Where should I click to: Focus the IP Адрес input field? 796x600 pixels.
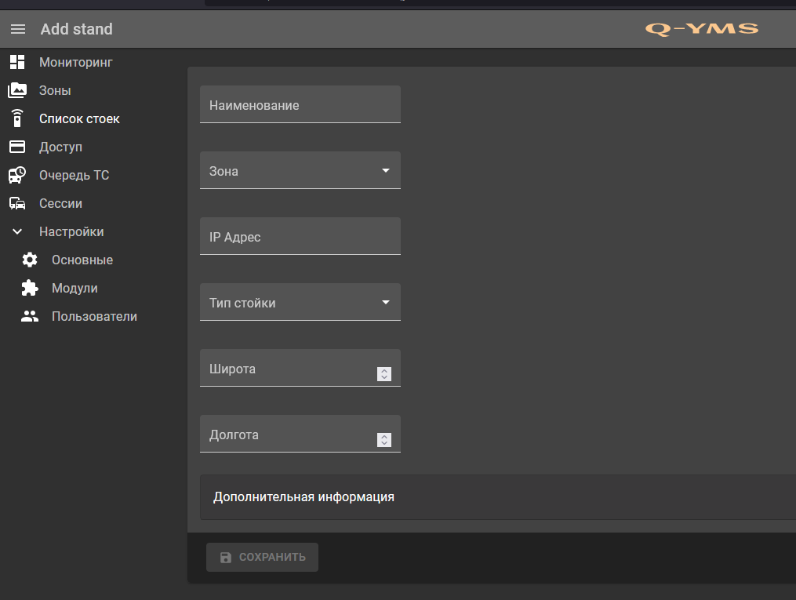(x=300, y=236)
